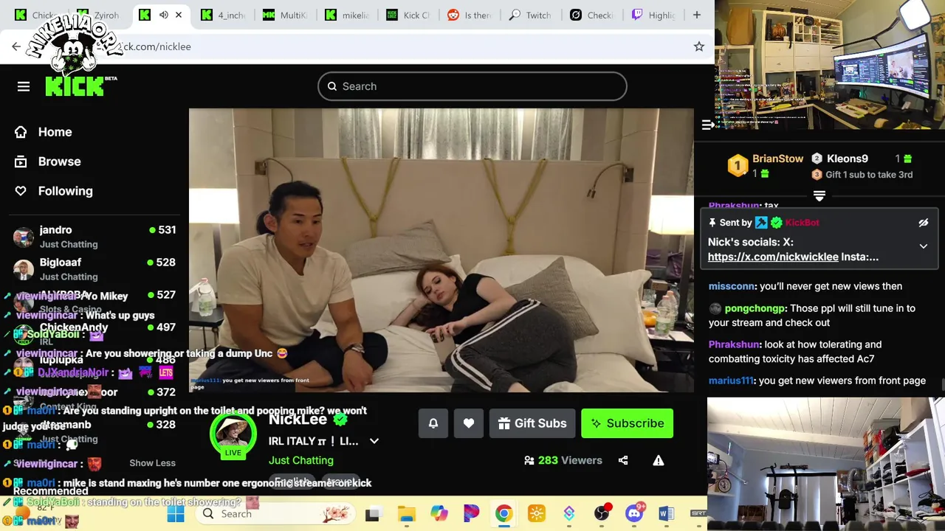
Task: Open File Explorer from taskbar
Action: (406, 514)
